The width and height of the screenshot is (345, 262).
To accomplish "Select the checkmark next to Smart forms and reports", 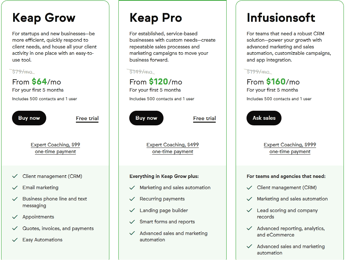I will click(x=132, y=221).
